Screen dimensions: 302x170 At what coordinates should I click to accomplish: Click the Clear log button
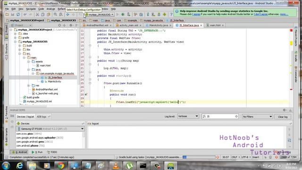coord(283,117)
